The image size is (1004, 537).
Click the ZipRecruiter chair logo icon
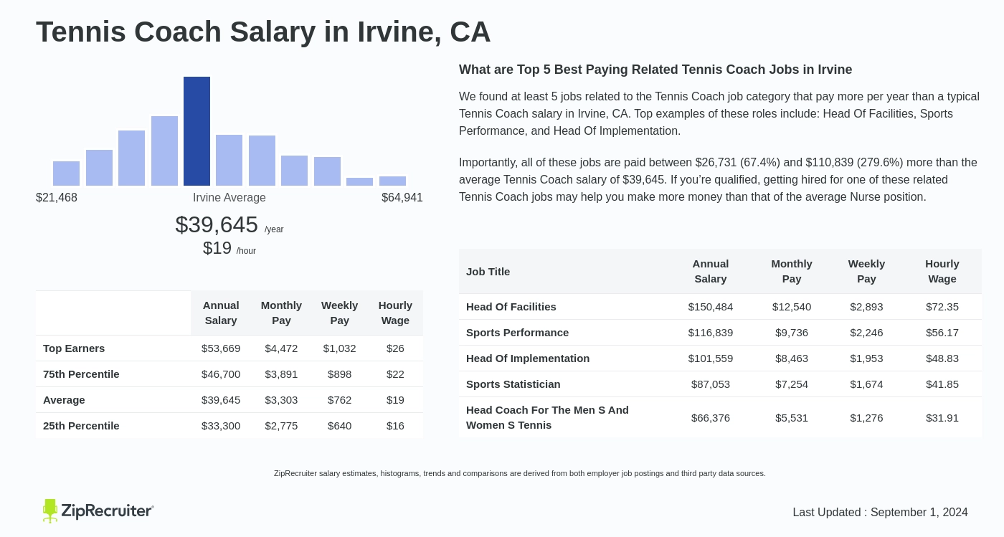point(49,510)
